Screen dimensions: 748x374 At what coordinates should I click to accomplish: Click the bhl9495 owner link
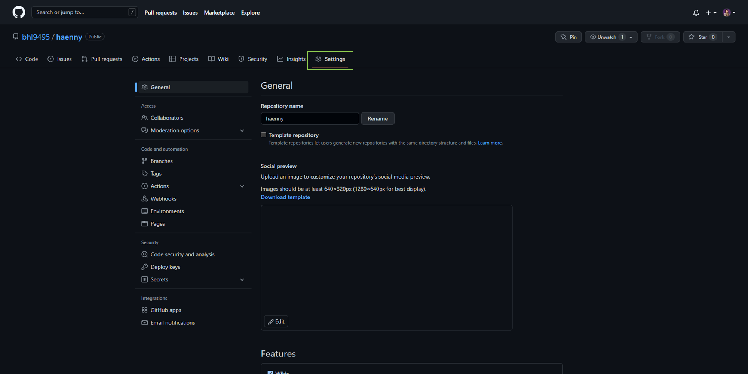36,37
